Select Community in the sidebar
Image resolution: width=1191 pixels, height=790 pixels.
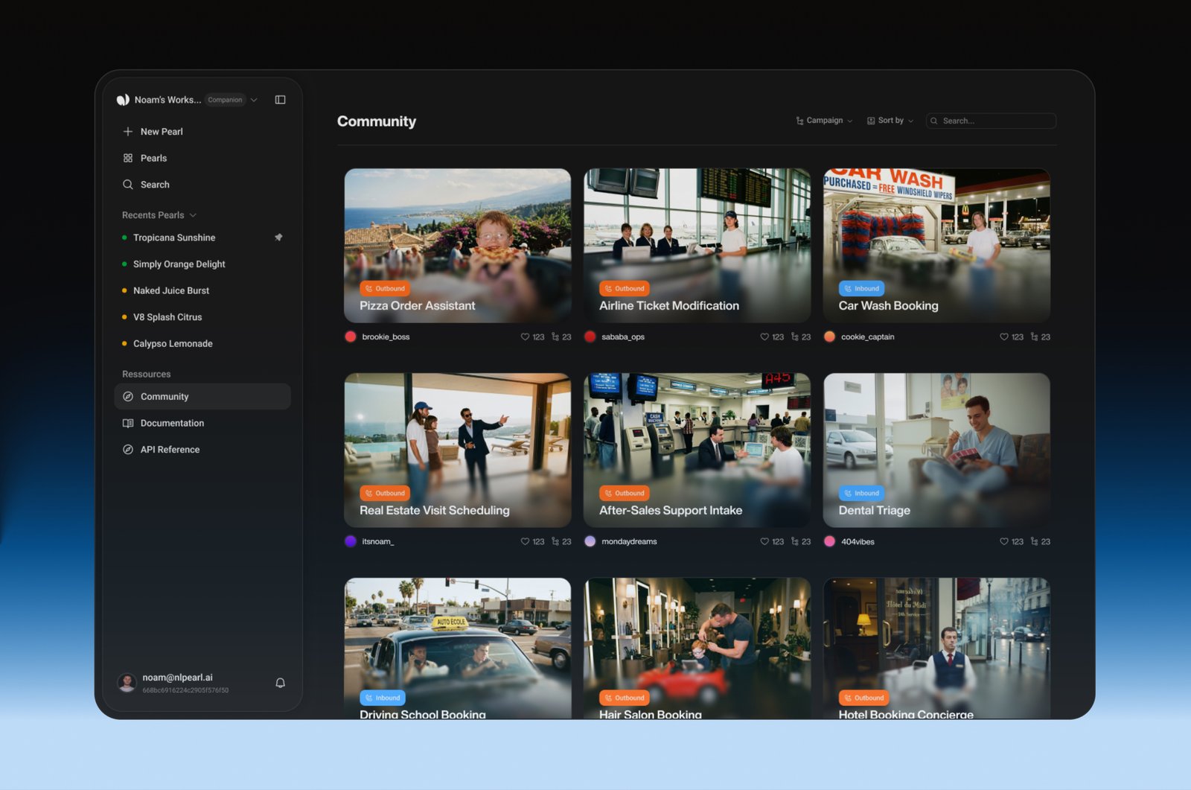[x=165, y=397]
